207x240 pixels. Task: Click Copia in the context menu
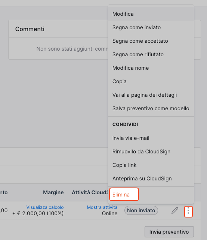coord(151,81)
